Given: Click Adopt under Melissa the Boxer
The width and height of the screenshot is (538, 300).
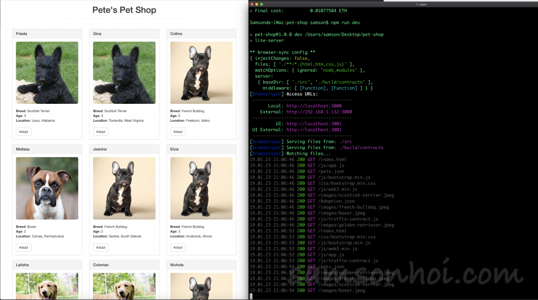Looking at the screenshot, I should point(23,247).
